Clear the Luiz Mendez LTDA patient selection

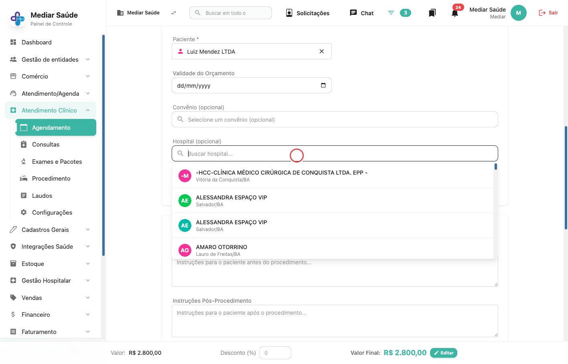322,51
